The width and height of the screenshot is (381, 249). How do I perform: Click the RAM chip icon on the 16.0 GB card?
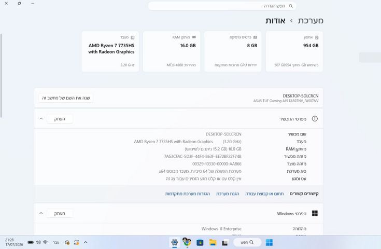[194, 37]
